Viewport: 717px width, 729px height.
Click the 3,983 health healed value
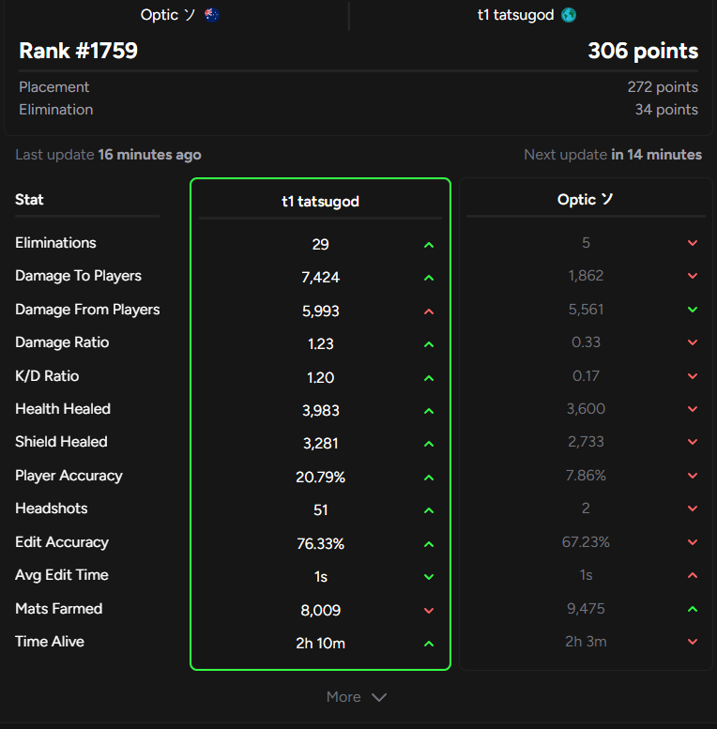320,411
